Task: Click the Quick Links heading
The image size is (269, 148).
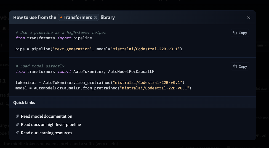Action: (24, 103)
